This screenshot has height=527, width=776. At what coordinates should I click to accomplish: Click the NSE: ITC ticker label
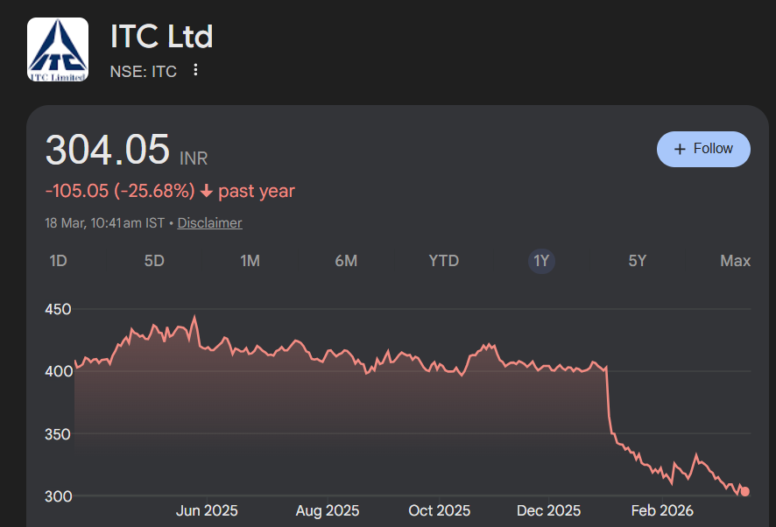tap(143, 72)
